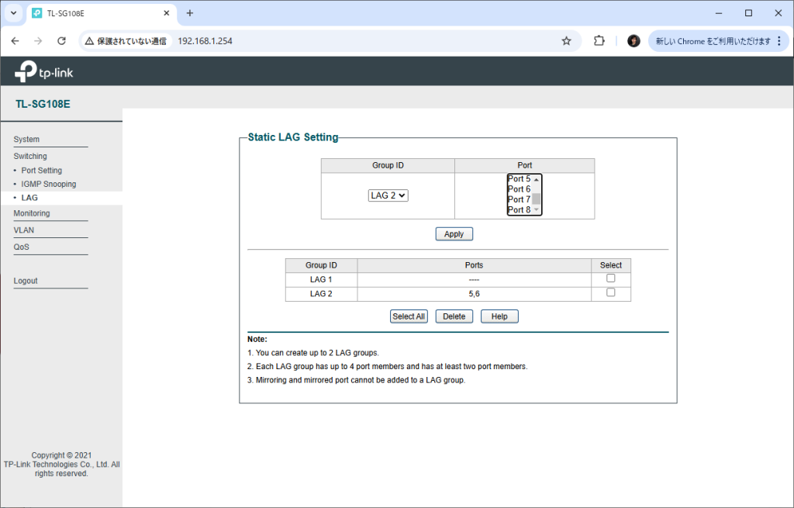The image size is (794, 508).
Task: Check the LAG 2 select checkbox
Action: [610, 292]
